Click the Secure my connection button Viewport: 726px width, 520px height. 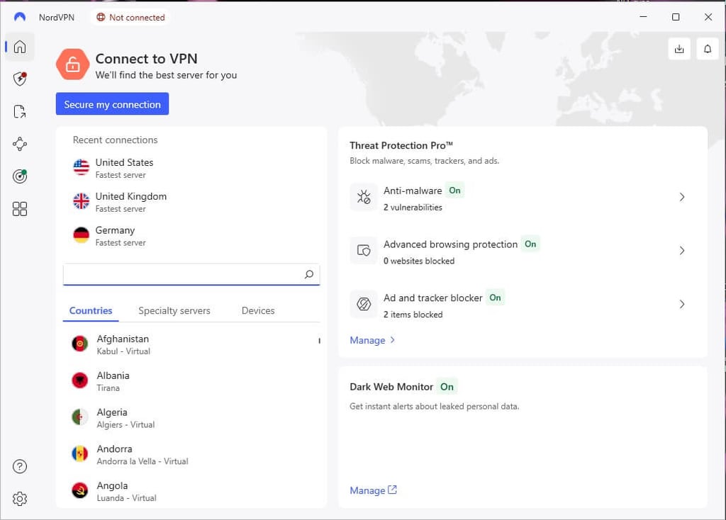[x=113, y=104]
